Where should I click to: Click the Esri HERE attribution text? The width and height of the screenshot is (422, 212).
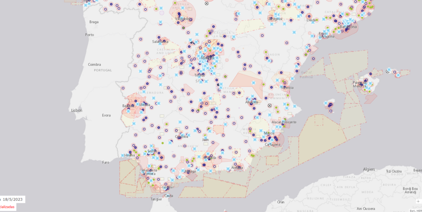pos(416,210)
